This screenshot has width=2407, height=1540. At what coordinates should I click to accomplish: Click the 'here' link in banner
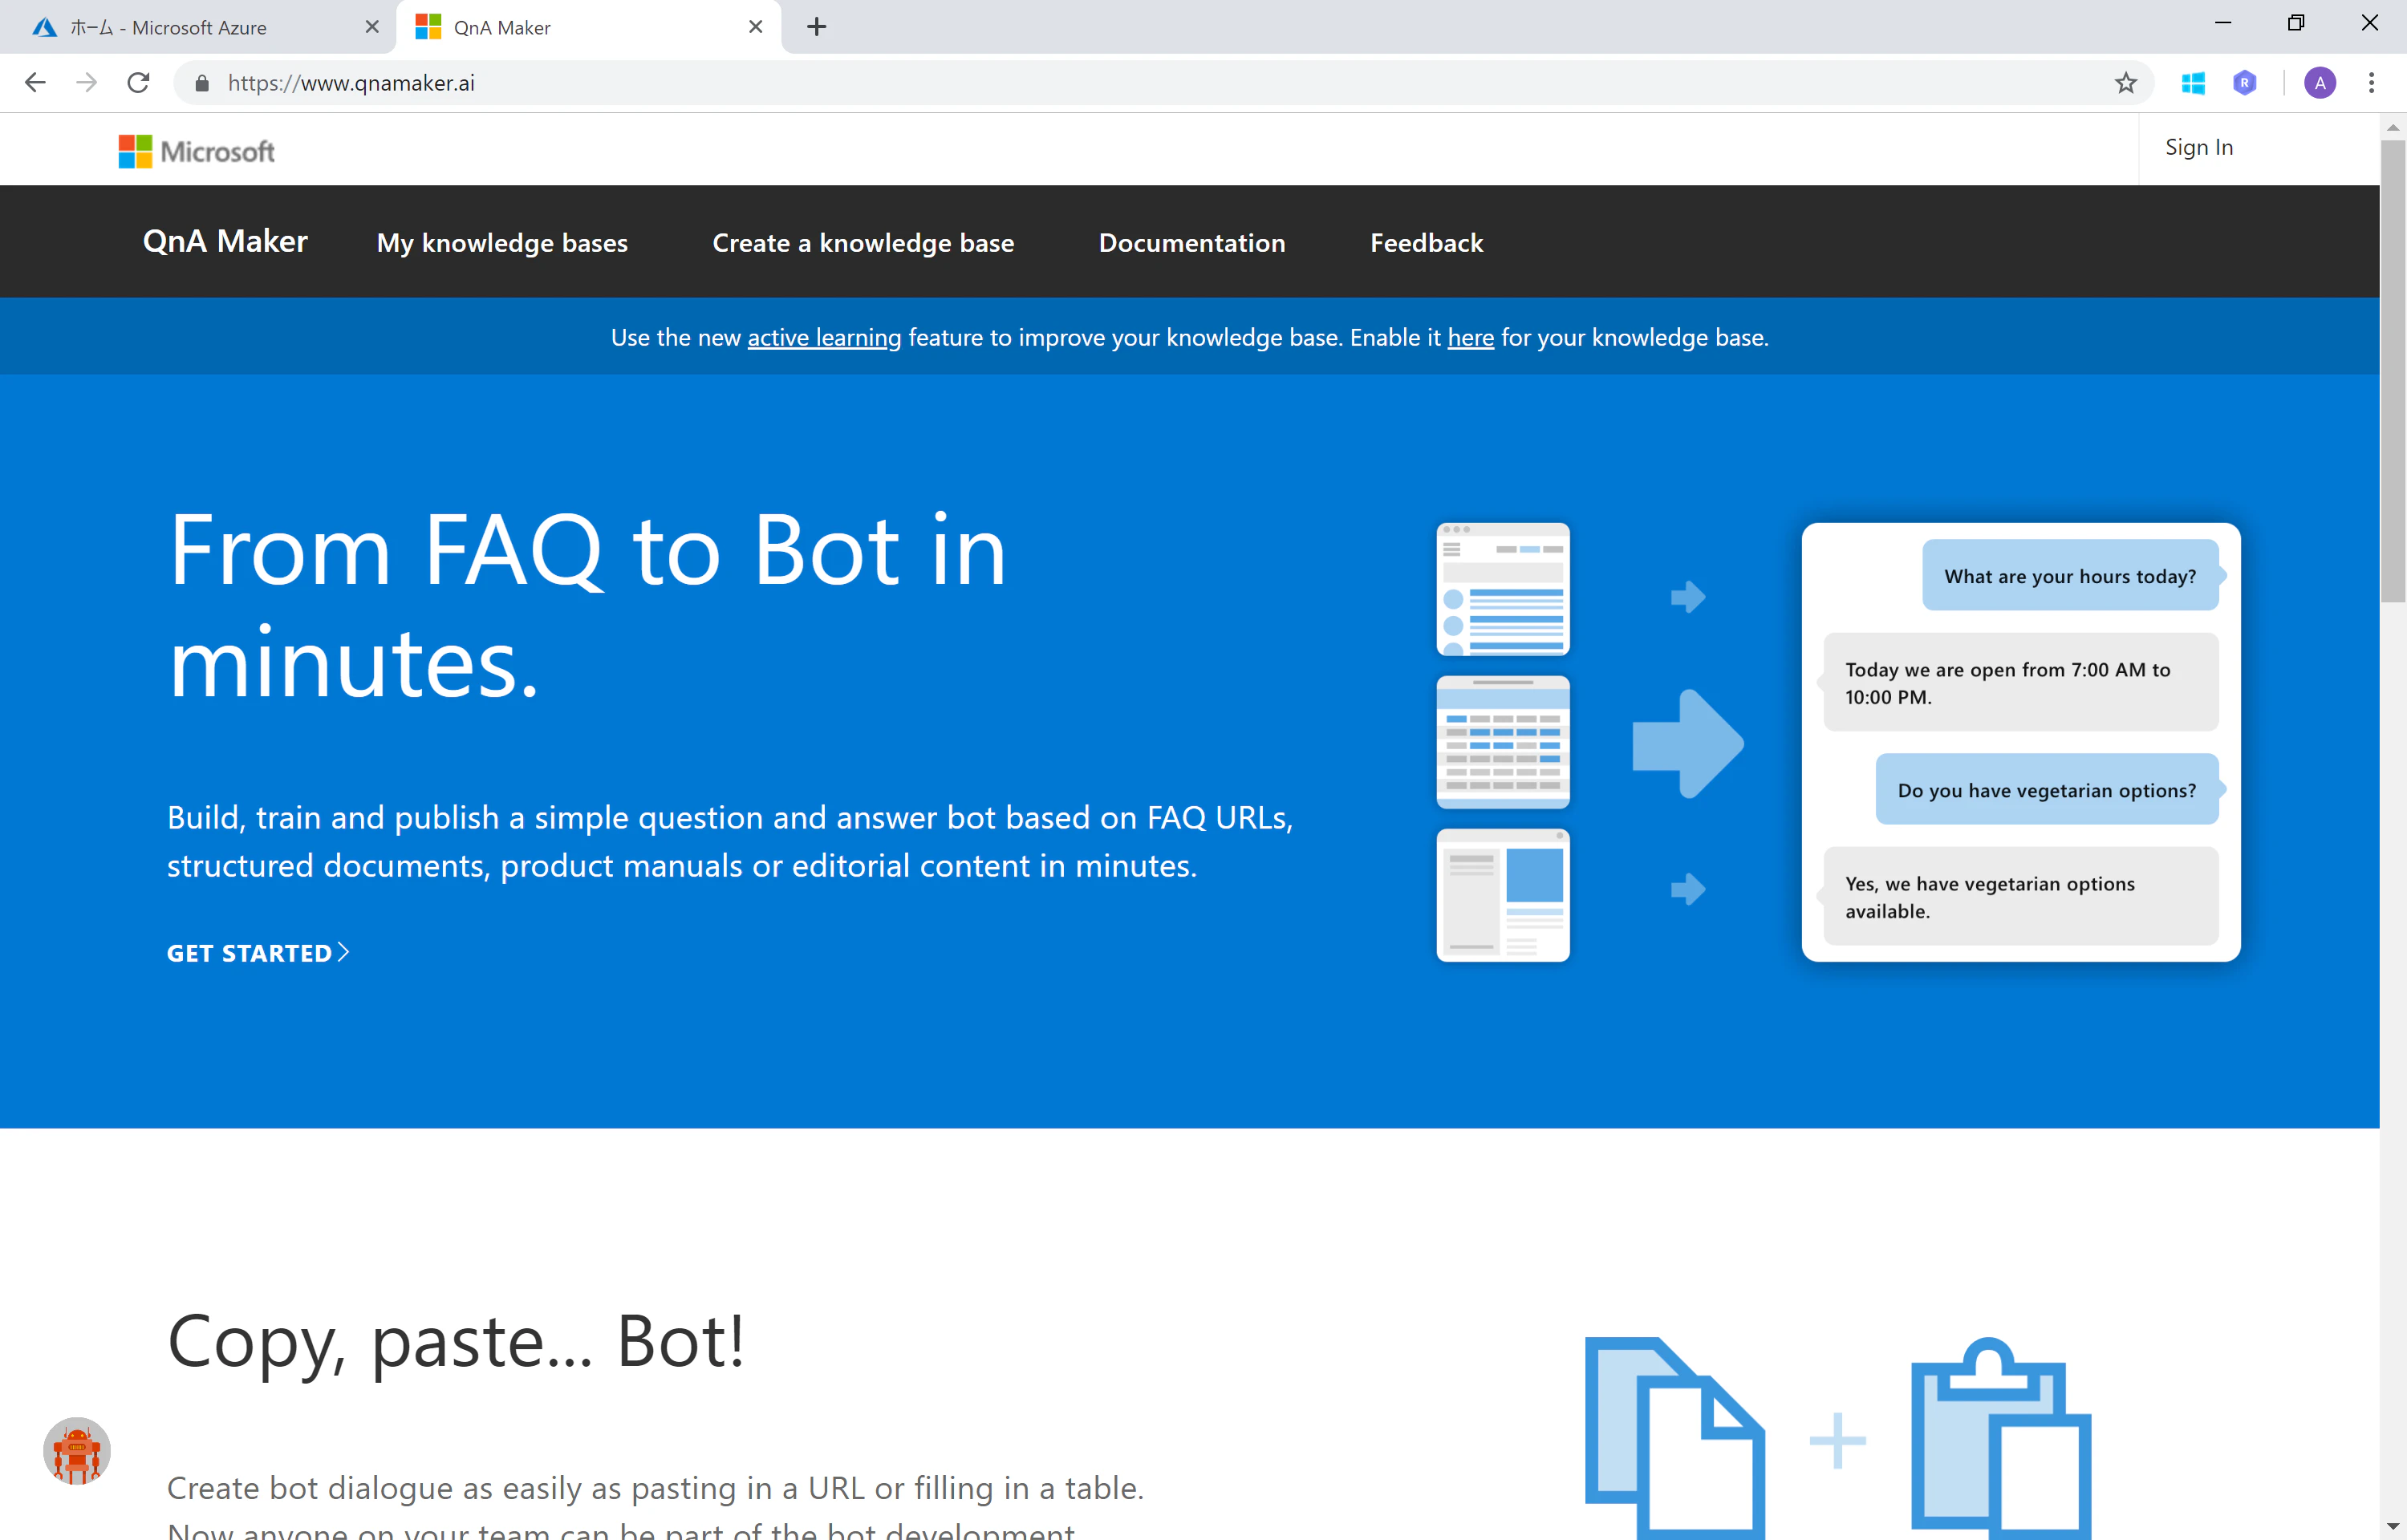(x=1470, y=338)
